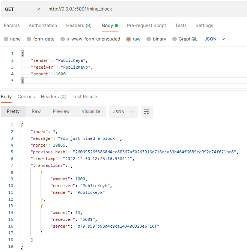The height and width of the screenshot is (252, 247).
Task: Switch response view to Raw
Action: coord(36,111)
